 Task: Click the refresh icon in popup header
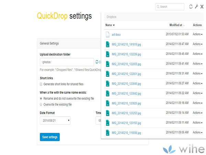(x=191, y=7)
